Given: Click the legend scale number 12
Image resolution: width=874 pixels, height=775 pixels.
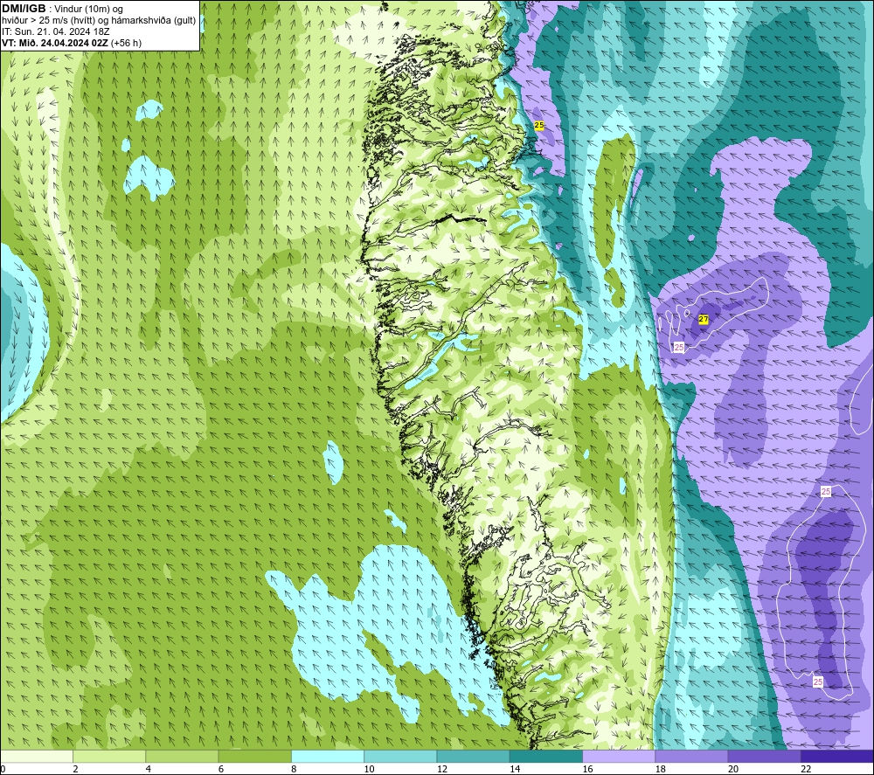Looking at the screenshot, I should tap(442, 769).
